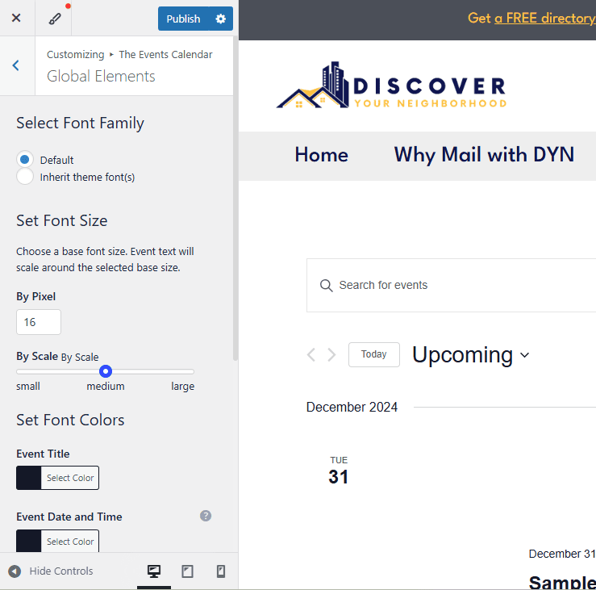Viewport: 596px width, 590px height.
Task: Click the search magnifier icon in events bar
Action: pos(326,285)
